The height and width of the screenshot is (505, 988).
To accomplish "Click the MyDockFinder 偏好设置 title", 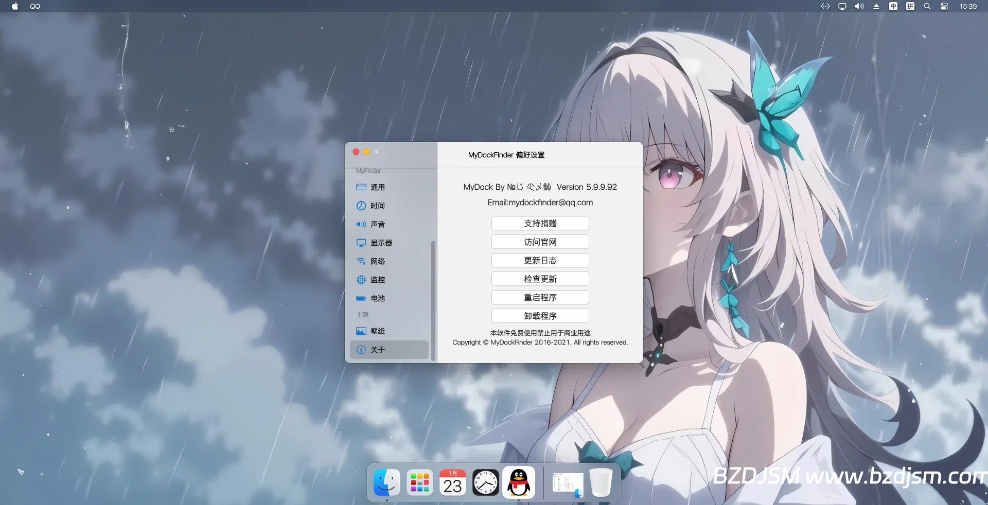I will coord(506,155).
